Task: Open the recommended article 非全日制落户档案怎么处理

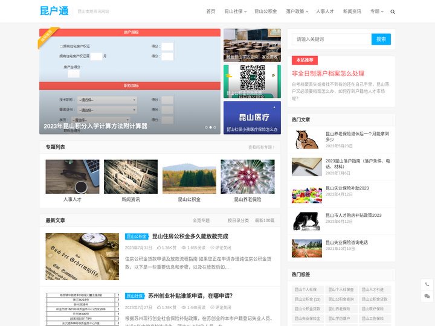Action: (328, 74)
